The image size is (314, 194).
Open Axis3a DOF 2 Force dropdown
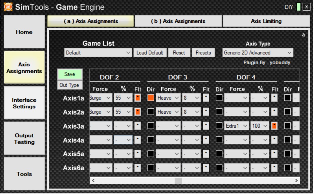101,126
